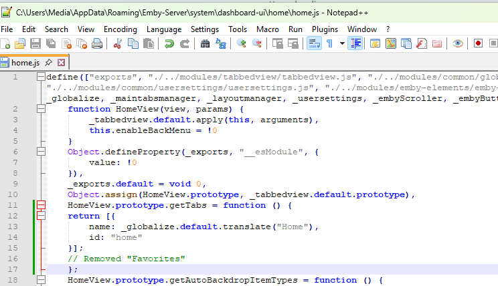
Task: Open the Function List icon
Action: (x=422, y=43)
